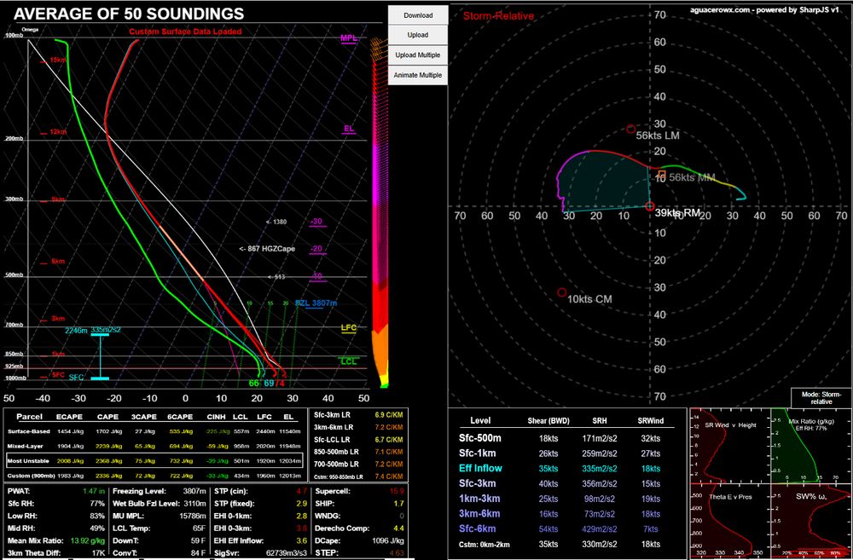The width and height of the screenshot is (853, 560).
Task: Click the EL level label
Action: (x=349, y=129)
